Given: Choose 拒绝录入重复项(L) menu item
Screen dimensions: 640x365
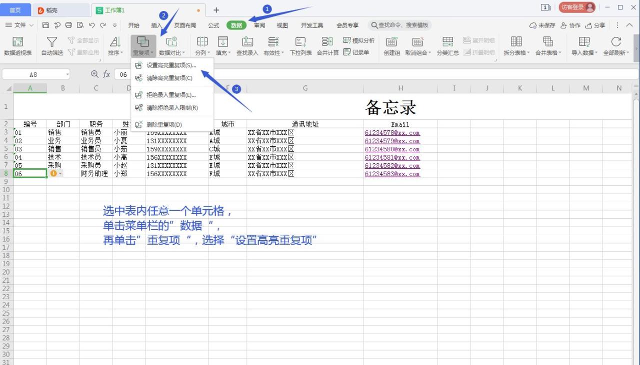Looking at the screenshot, I should 172,95.
